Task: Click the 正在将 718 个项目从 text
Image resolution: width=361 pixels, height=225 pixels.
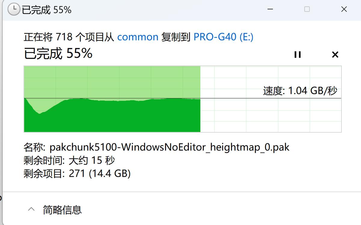Action: coord(69,37)
